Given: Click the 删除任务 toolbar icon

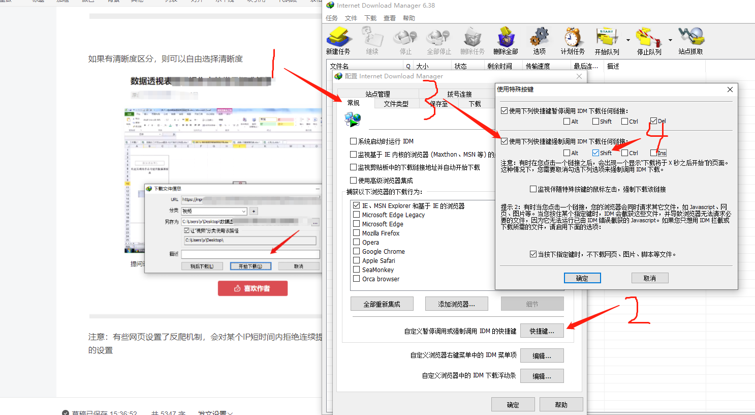Looking at the screenshot, I should point(473,41).
